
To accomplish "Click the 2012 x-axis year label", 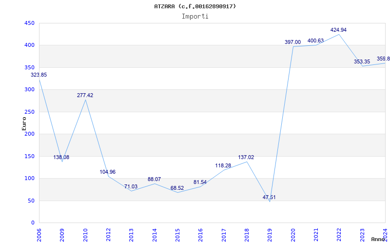I will (x=108, y=235).
